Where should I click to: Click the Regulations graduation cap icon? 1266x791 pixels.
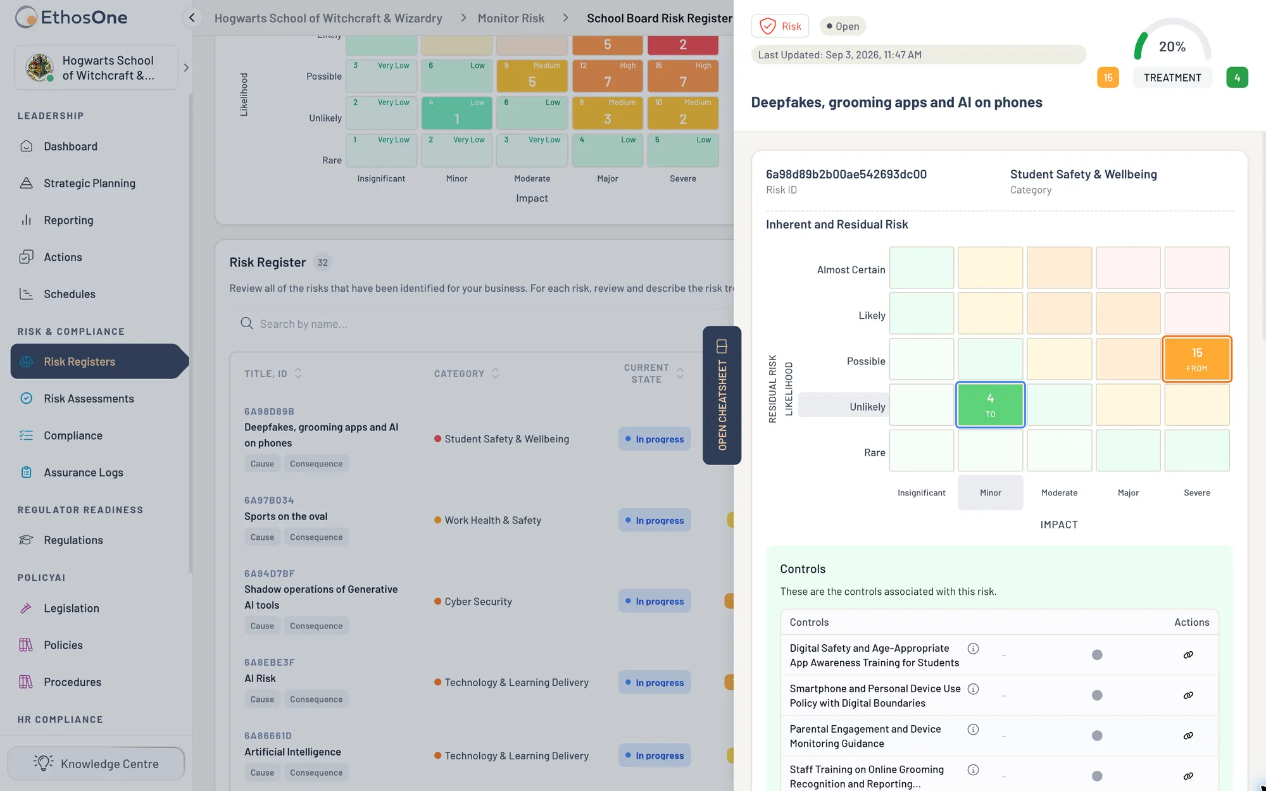[x=26, y=540]
